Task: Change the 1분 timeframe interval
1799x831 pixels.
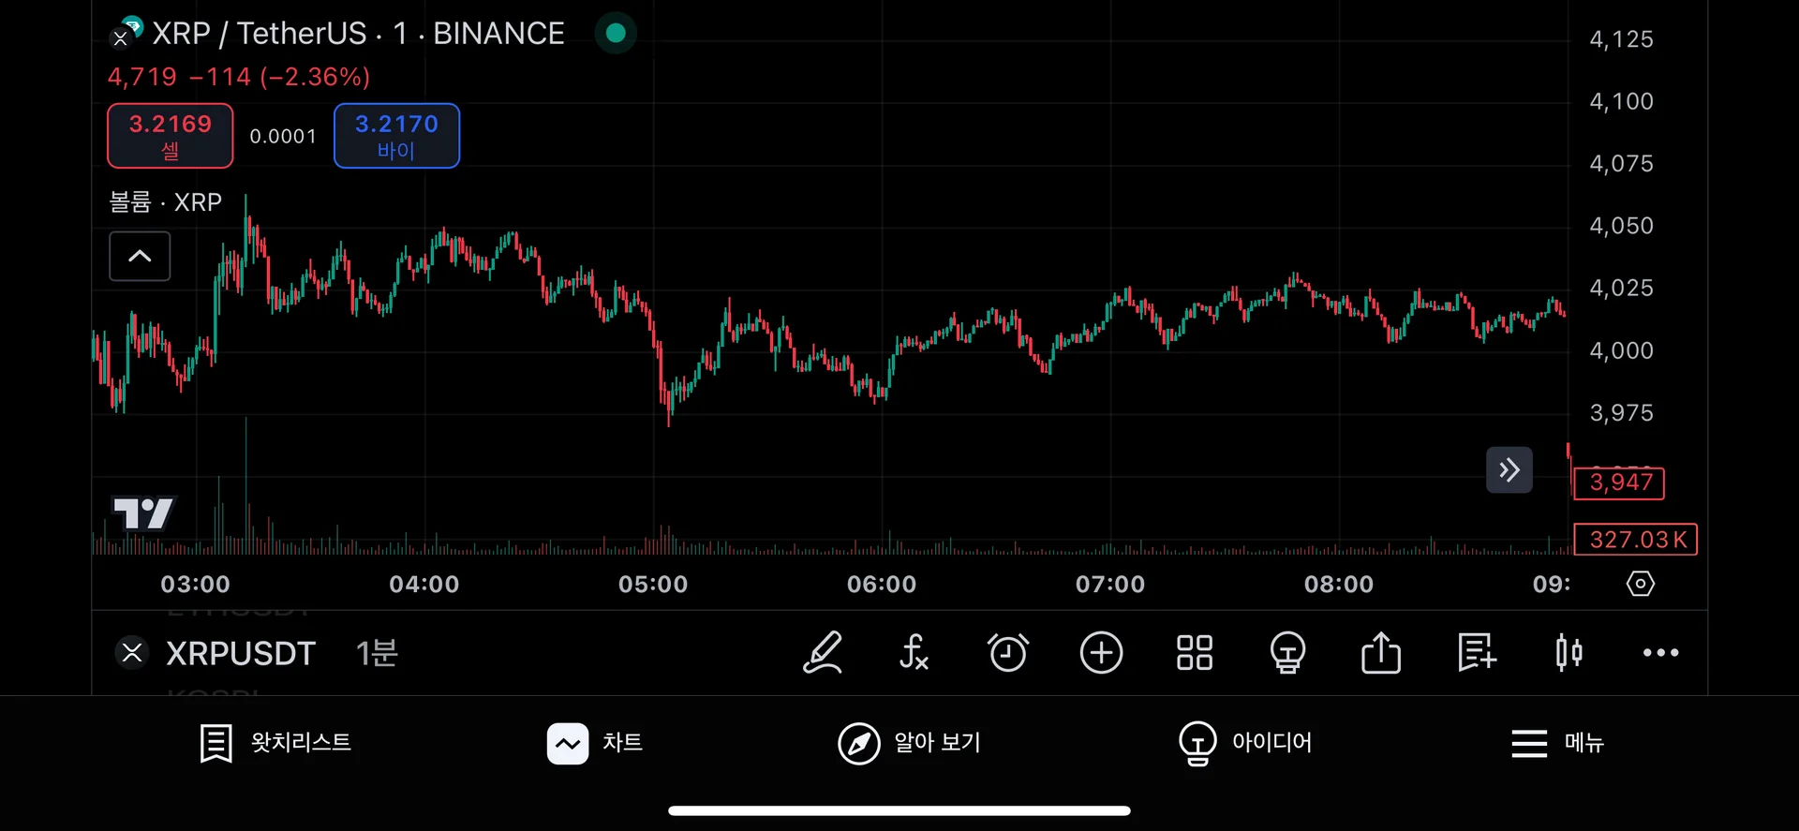Action: coord(377,653)
